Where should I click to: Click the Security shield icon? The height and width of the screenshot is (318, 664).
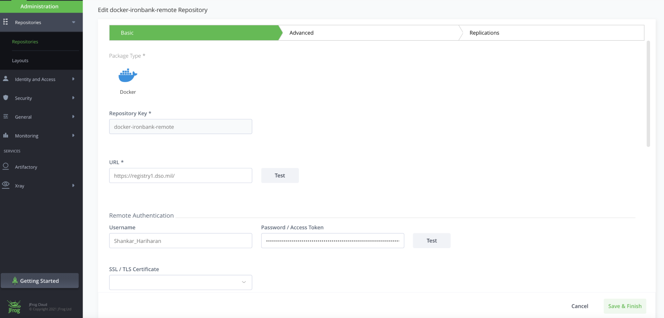tap(6, 98)
